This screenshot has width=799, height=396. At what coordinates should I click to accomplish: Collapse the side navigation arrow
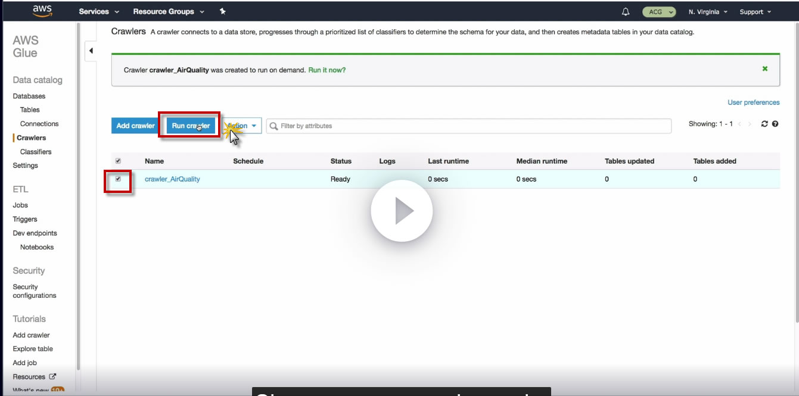pos(91,51)
